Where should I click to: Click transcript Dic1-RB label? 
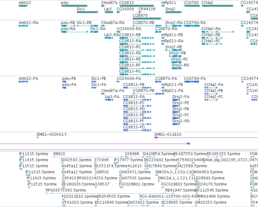(84, 22)
